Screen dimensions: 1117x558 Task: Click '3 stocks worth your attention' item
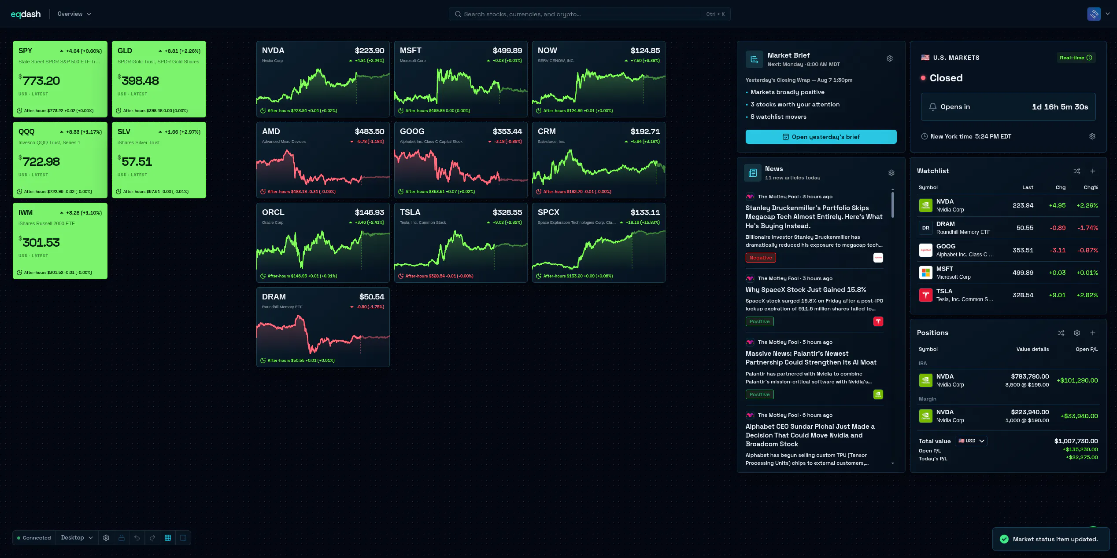coord(795,104)
